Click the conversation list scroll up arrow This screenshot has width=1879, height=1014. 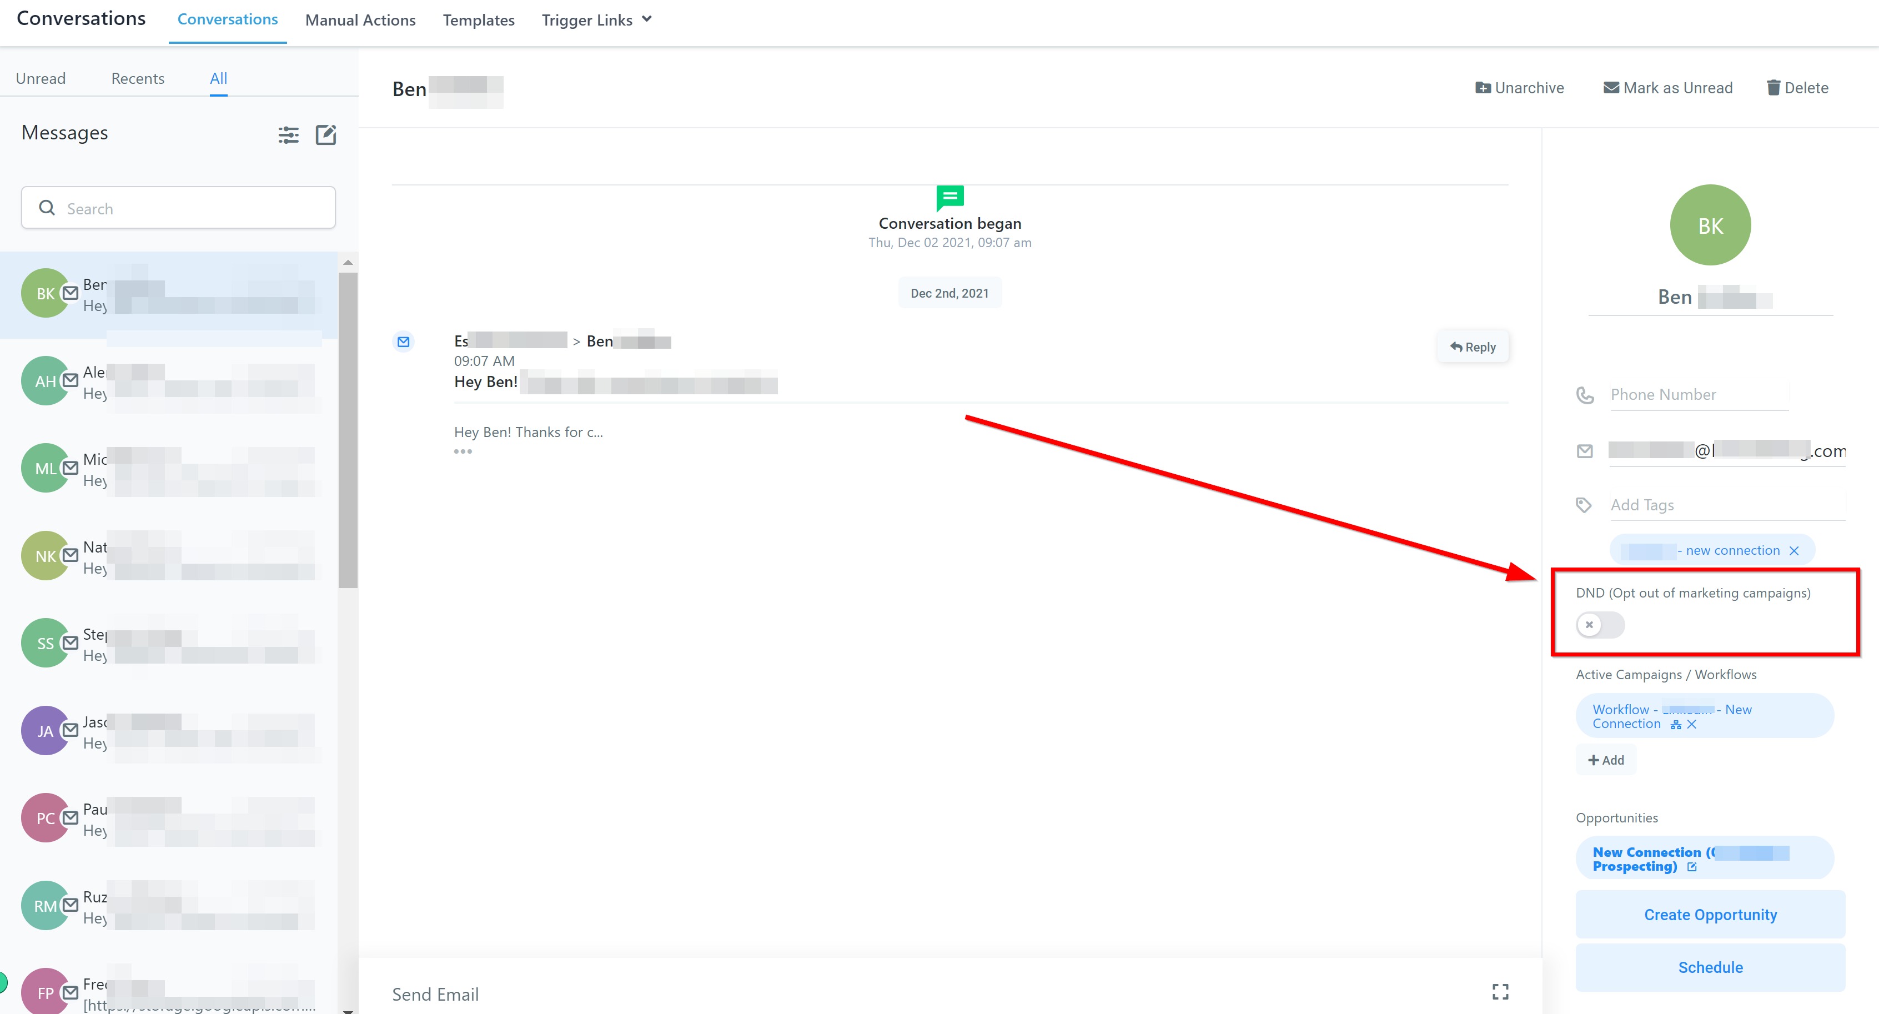(348, 262)
